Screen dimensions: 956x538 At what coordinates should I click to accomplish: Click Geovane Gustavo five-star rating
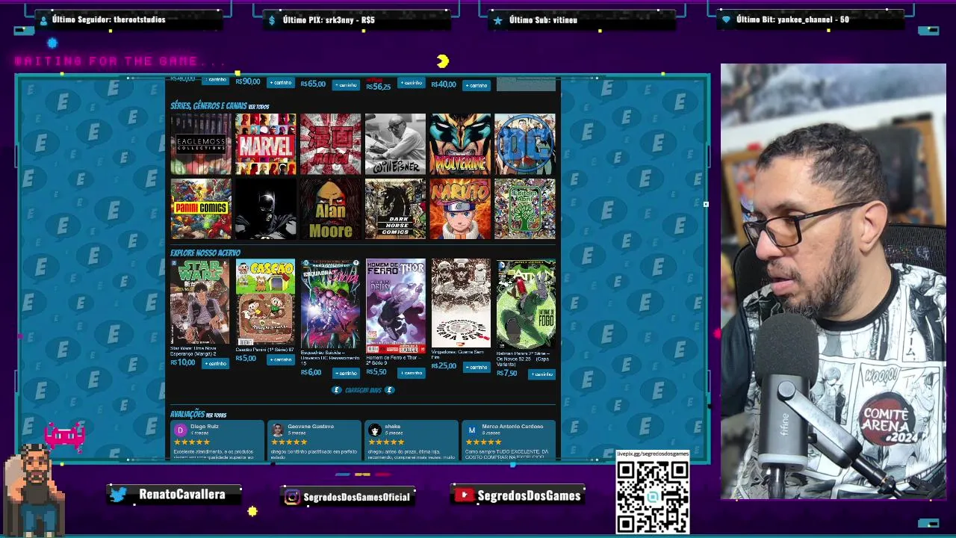click(289, 442)
